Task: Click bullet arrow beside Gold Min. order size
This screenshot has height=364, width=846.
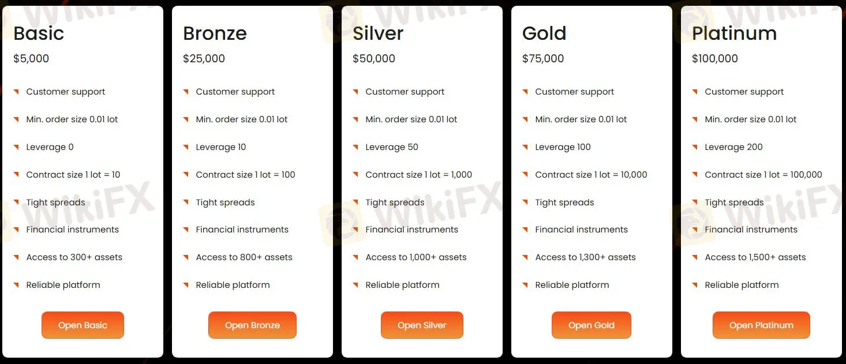Action: click(525, 119)
